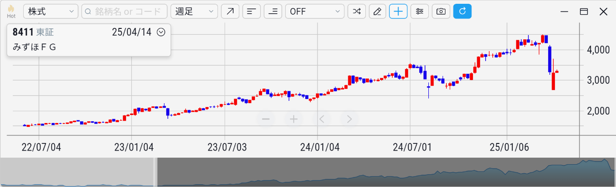Minimize the chart window

(x=564, y=11)
